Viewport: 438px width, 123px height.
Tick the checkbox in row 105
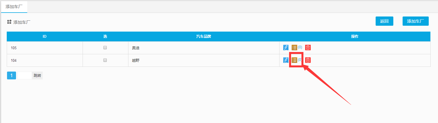point(105,48)
